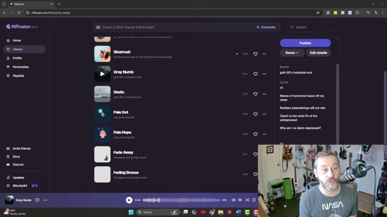This screenshot has width=387, height=217.
Task: Open the Windows Start menu
Action: (131, 212)
